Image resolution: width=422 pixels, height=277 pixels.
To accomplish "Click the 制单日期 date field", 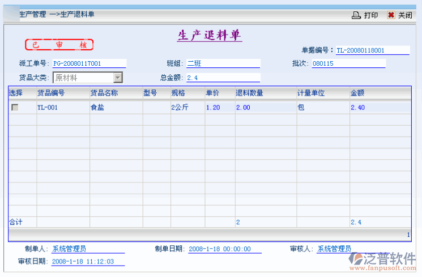I will [224, 249].
